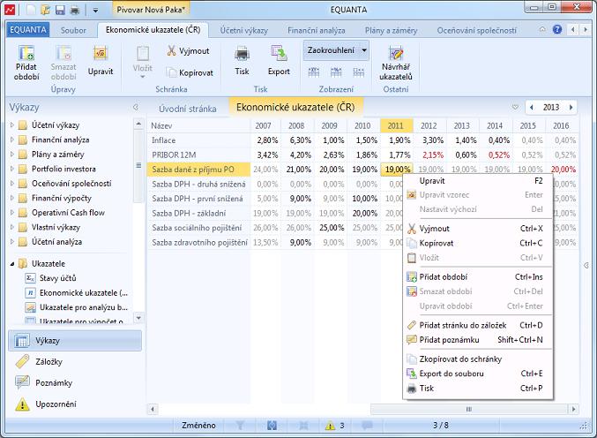Expand the Účetní výkazy tree folder
597x438 pixels.
(x=11, y=125)
